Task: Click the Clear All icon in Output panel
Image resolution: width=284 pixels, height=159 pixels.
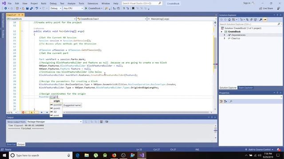Action: click(x=101, y=122)
